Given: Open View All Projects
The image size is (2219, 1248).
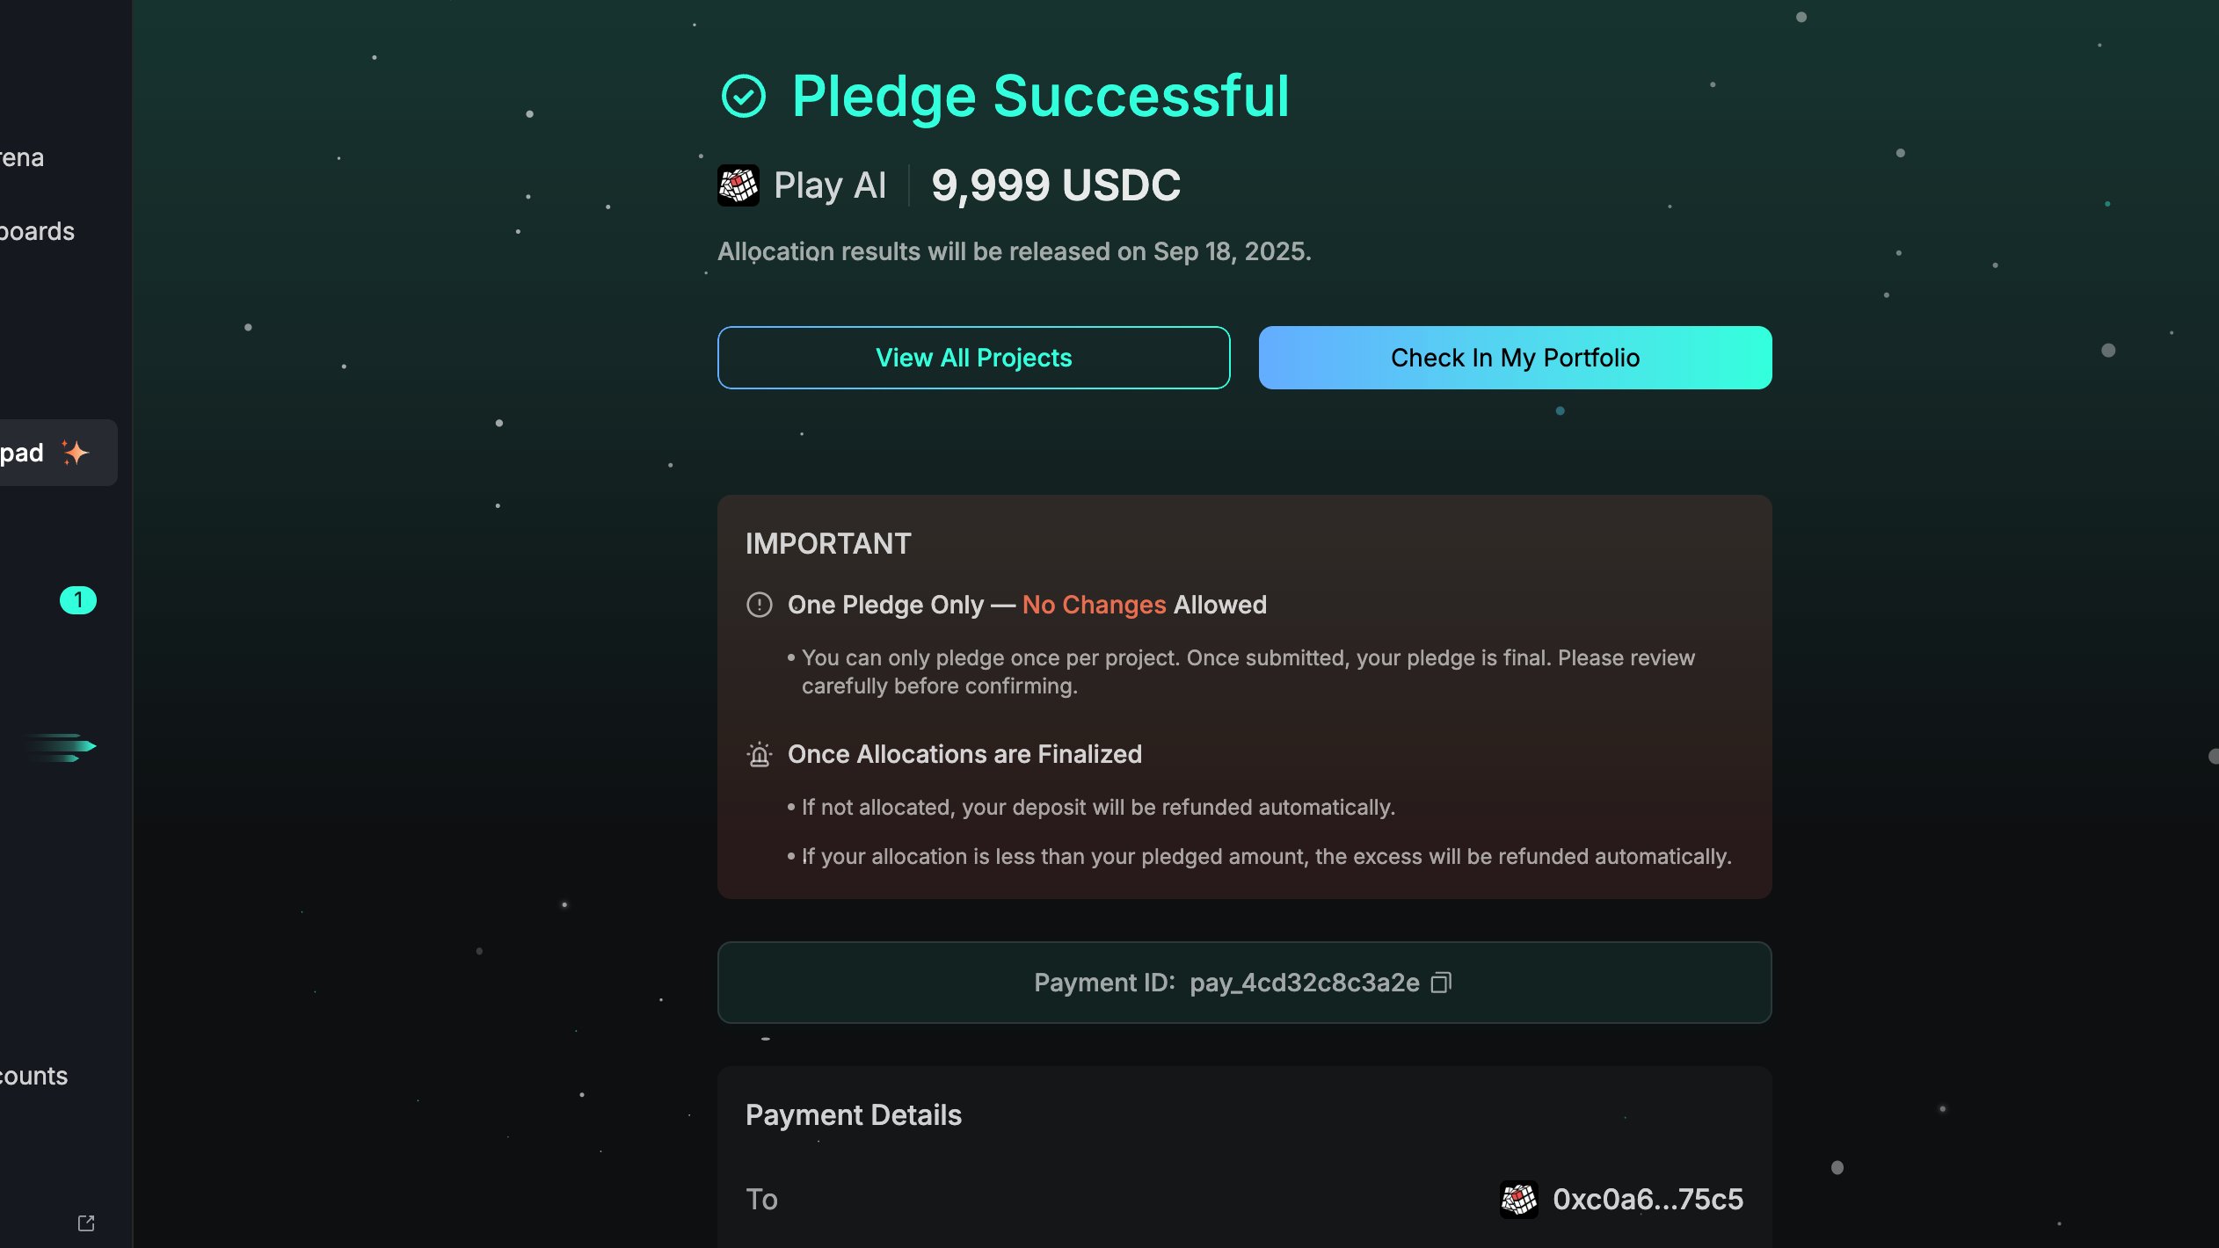Looking at the screenshot, I should click(973, 358).
